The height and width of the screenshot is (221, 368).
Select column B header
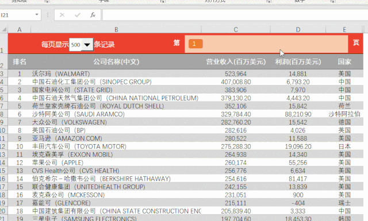pos(116,29)
